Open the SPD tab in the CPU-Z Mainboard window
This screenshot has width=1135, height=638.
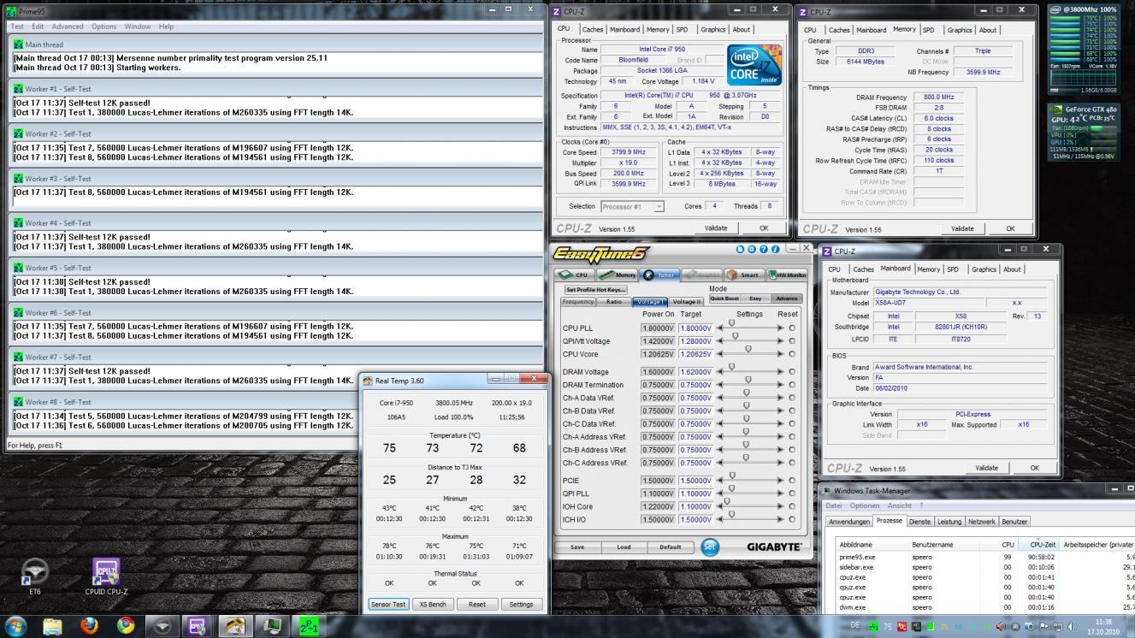pyautogui.click(x=951, y=269)
